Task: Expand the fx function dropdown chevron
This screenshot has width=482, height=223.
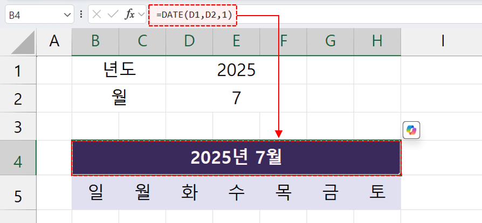Action: point(141,15)
